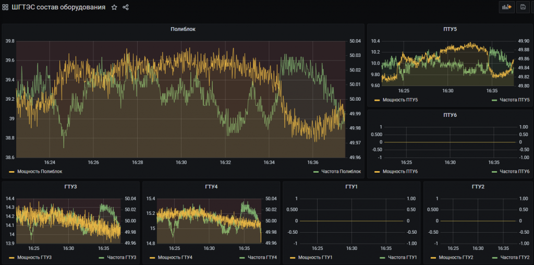Toggle the Частота ГТУ4 legend entry

[262, 257]
